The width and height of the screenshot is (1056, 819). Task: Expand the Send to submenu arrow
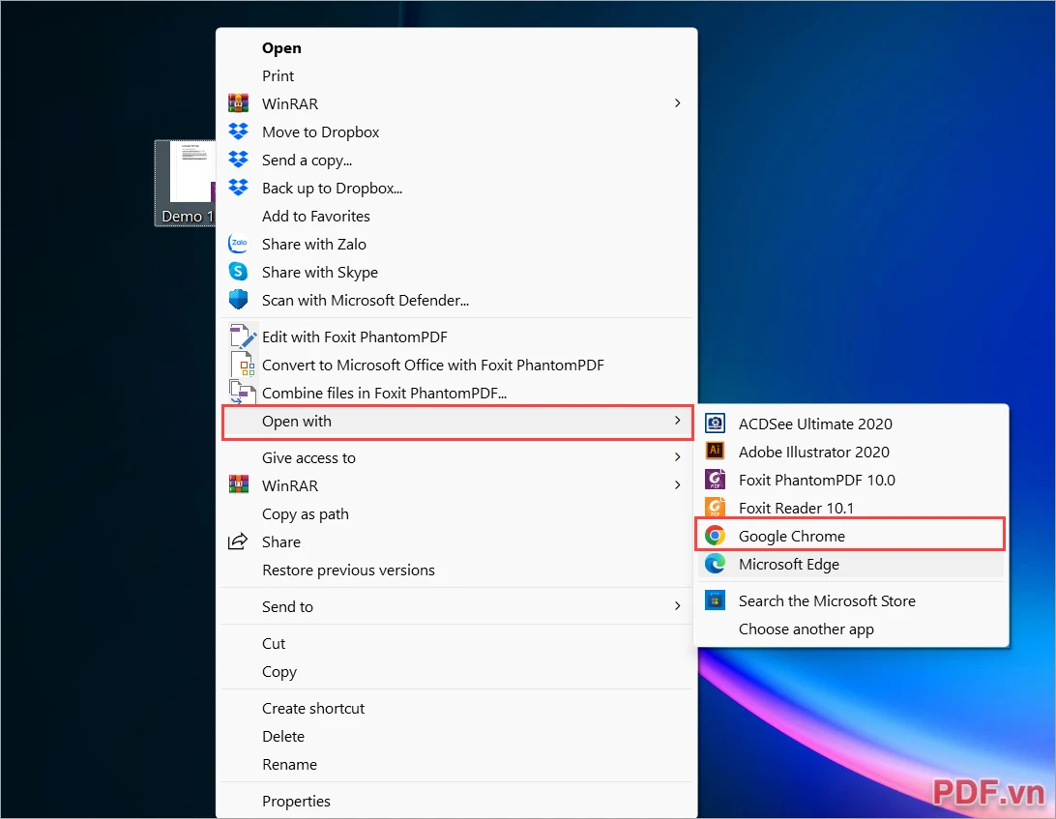point(678,606)
